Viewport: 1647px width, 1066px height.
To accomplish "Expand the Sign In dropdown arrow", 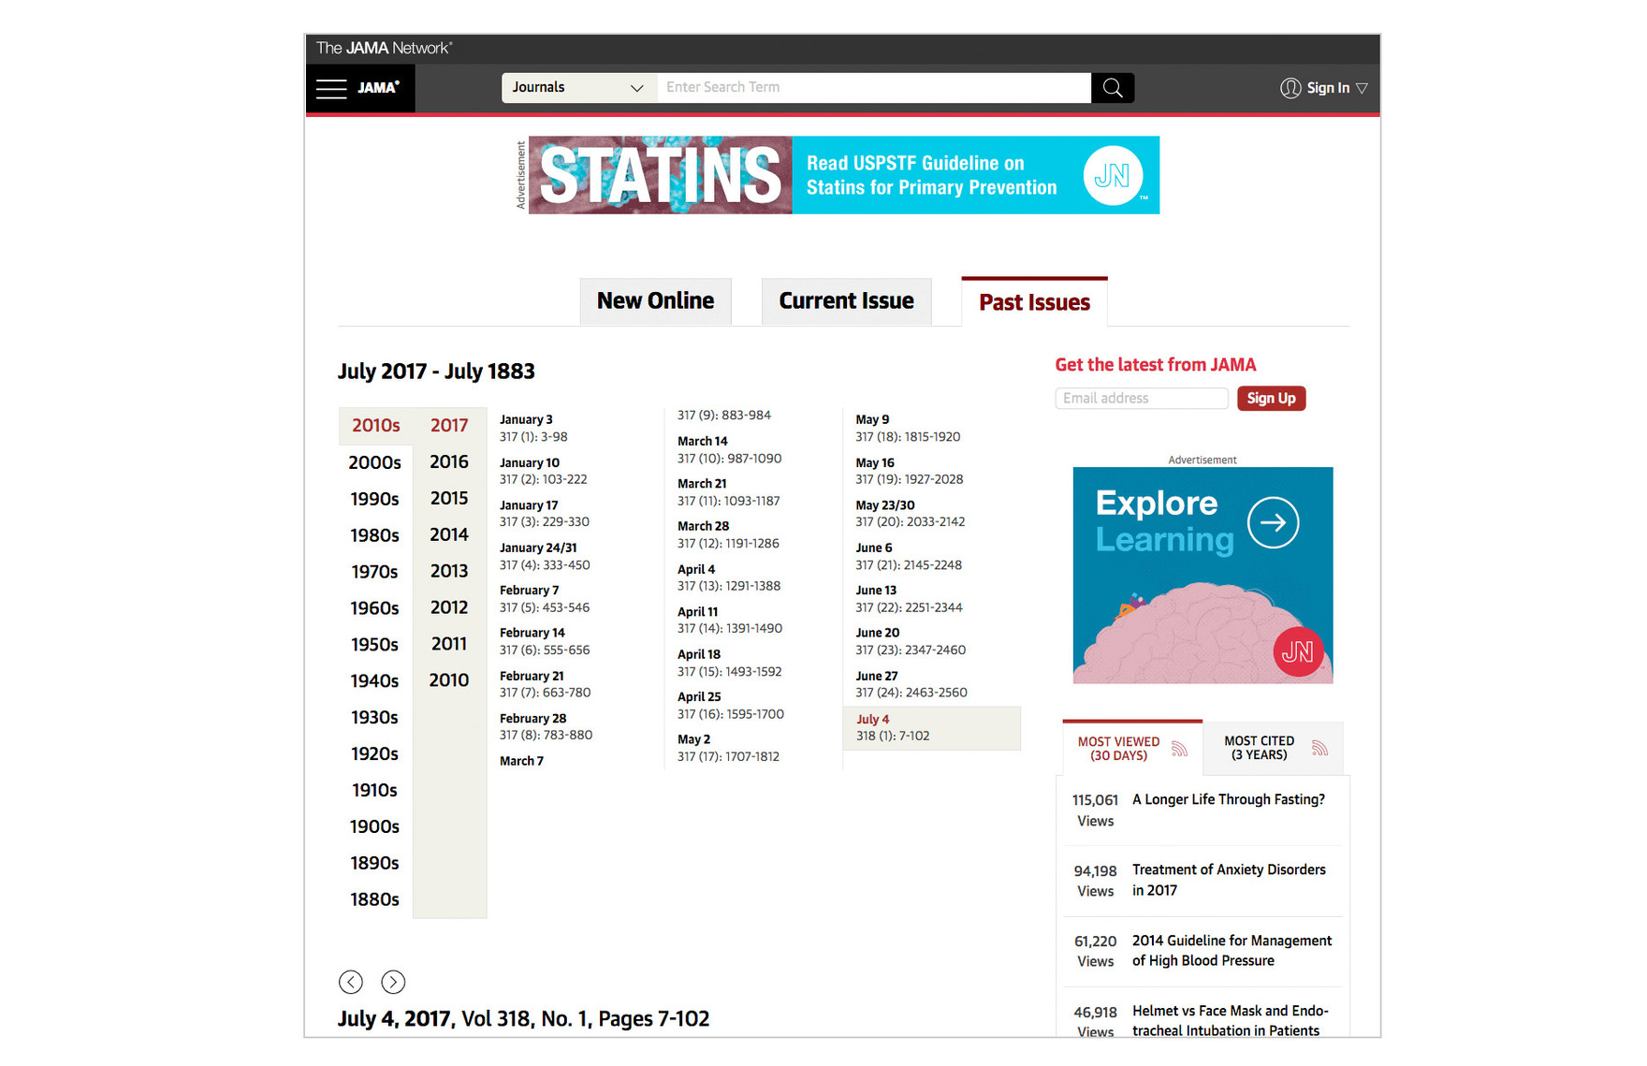I will [x=1362, y=88].
